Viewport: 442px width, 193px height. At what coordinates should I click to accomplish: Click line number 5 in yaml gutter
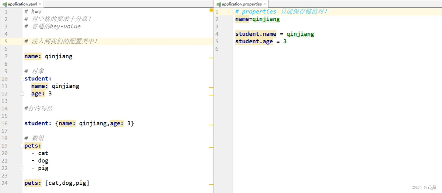tap(6, 41)
